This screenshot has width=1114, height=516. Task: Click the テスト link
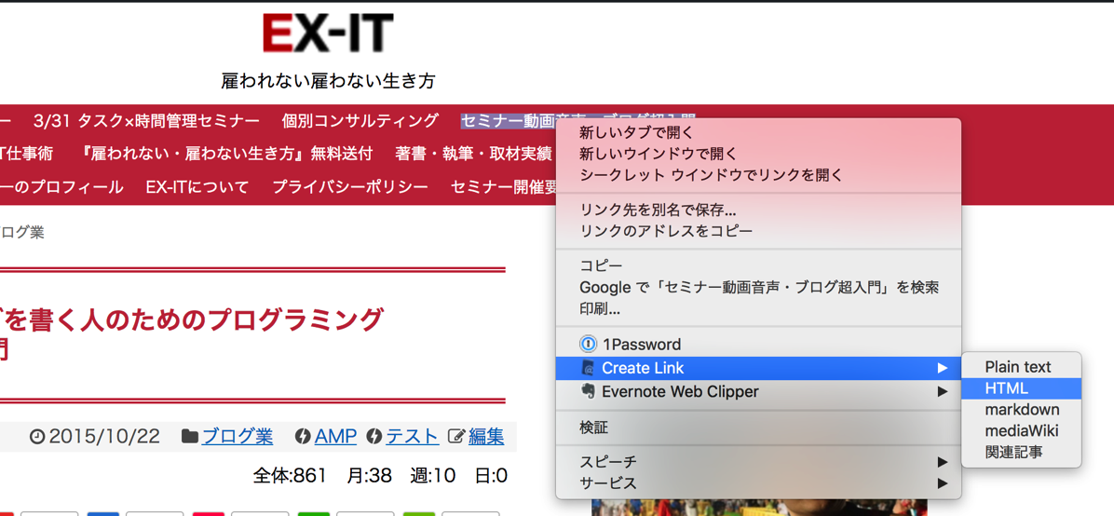tap(412, 437)
